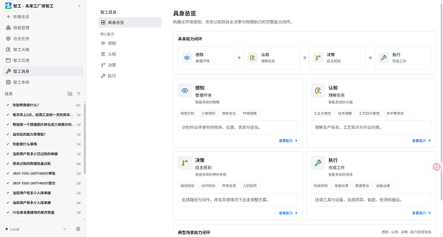
Task: Open the settings gear at sidebar bottom
Action: click(x=78, y=229)
